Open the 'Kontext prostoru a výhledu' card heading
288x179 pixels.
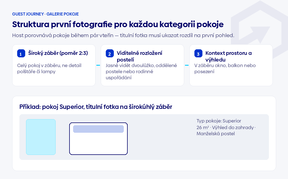pyautogui.click(x=228, y=57)
